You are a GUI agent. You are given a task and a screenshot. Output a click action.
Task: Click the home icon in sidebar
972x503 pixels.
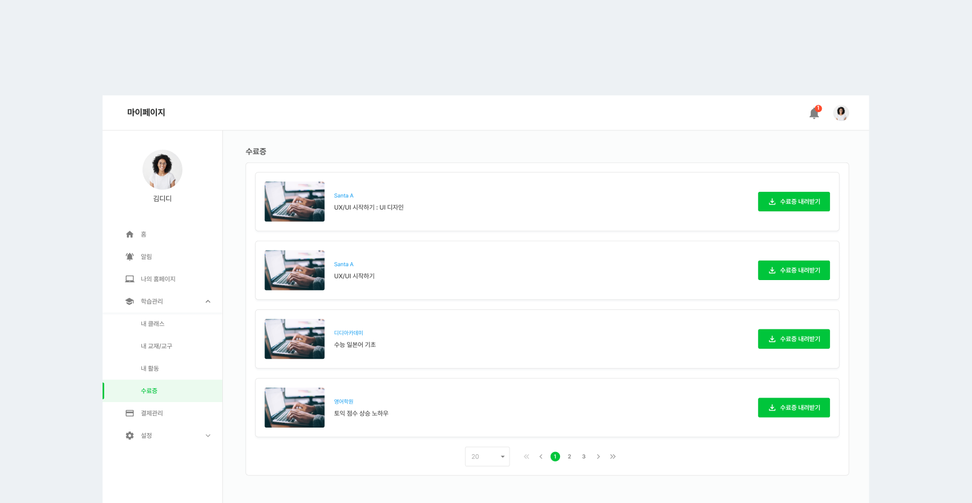[130, 235]
